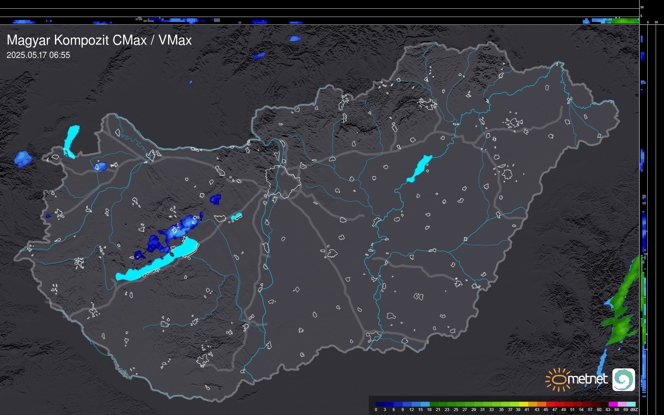664x415 pixels.
Task: Click the dBZ unit label in legend
Action: point(634,410)
